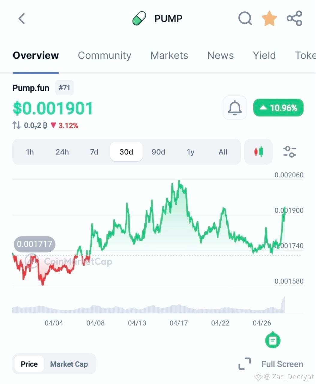The image size is (316, 384).
Task: Switch chart to Price mode
Action: (29, 364)
